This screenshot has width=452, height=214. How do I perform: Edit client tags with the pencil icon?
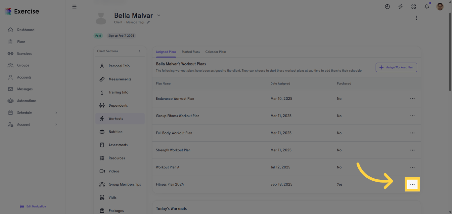148,22
